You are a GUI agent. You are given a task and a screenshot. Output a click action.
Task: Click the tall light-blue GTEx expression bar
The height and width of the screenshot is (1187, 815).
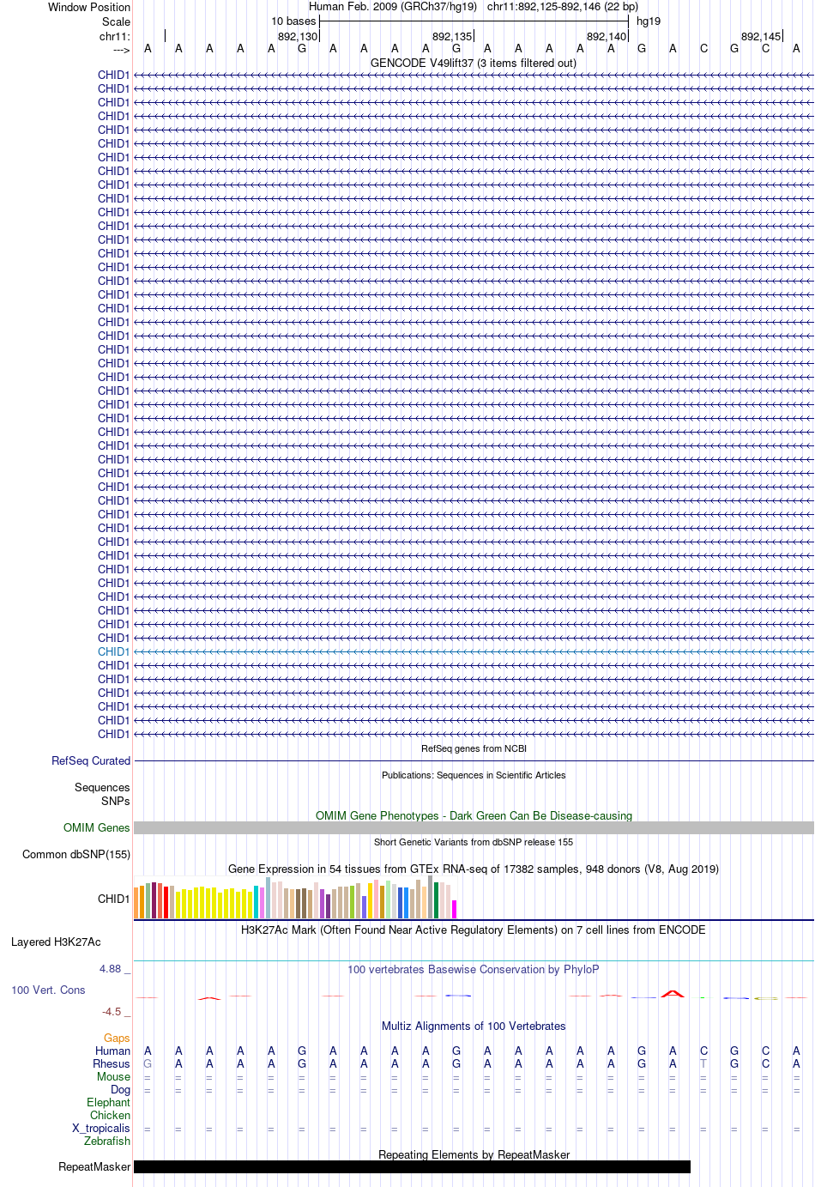[269, 898]
